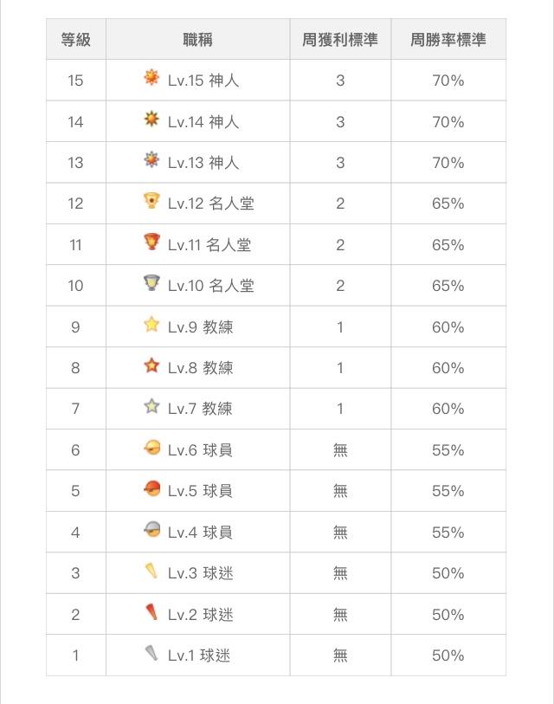Click the Lv.3 球迷 yellow cheer stick icon
This screenshot has width=554, height=704.
coord(151,570)
